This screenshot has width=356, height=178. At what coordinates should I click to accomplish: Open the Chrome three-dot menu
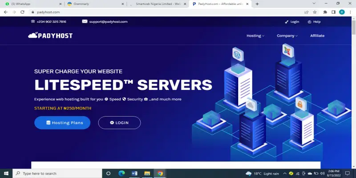point(350,12)
